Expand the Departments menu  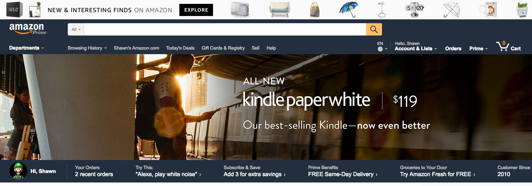point(26,48)
